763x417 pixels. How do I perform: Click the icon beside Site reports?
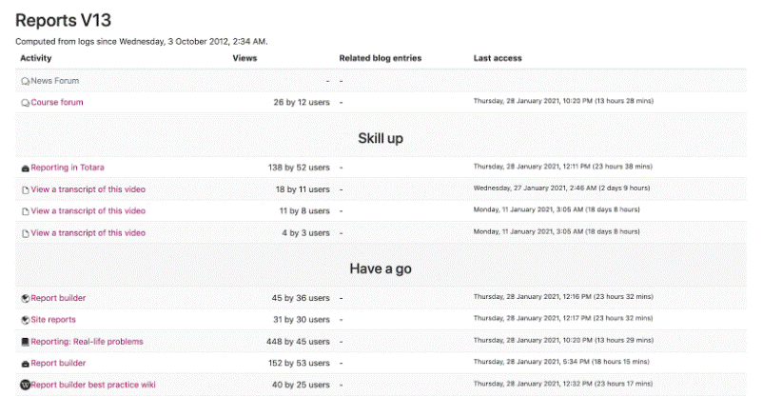(x=26, y=320)
